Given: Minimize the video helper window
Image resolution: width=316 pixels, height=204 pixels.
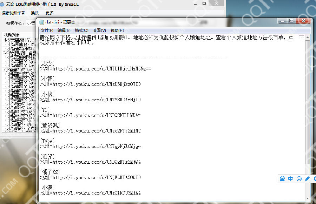Looking at the screenshot, I should pyautogui.click(x=195, y=4).
